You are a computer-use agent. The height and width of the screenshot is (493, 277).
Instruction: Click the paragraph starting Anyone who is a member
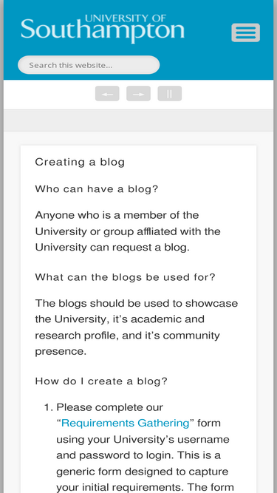pyautogui.click(x=128, y=231)
